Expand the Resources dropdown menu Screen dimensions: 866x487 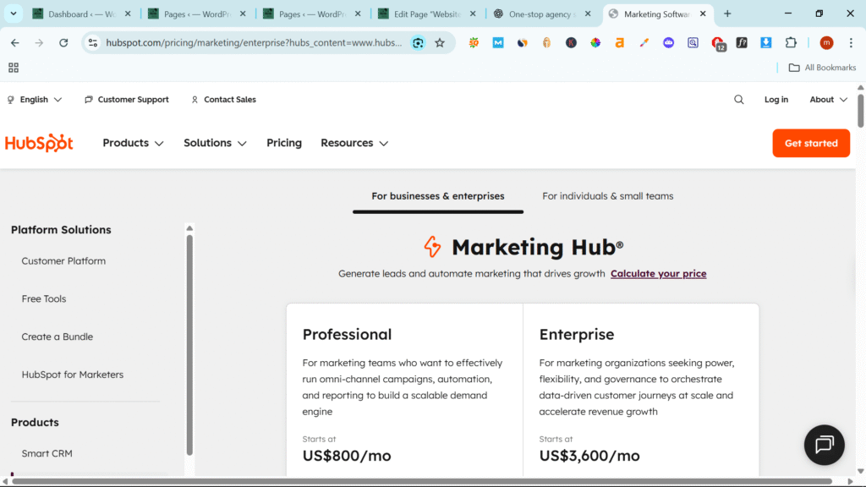(x=354, y=143)
